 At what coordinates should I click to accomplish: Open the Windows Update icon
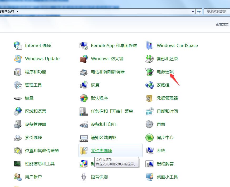[x=18, y=59]
